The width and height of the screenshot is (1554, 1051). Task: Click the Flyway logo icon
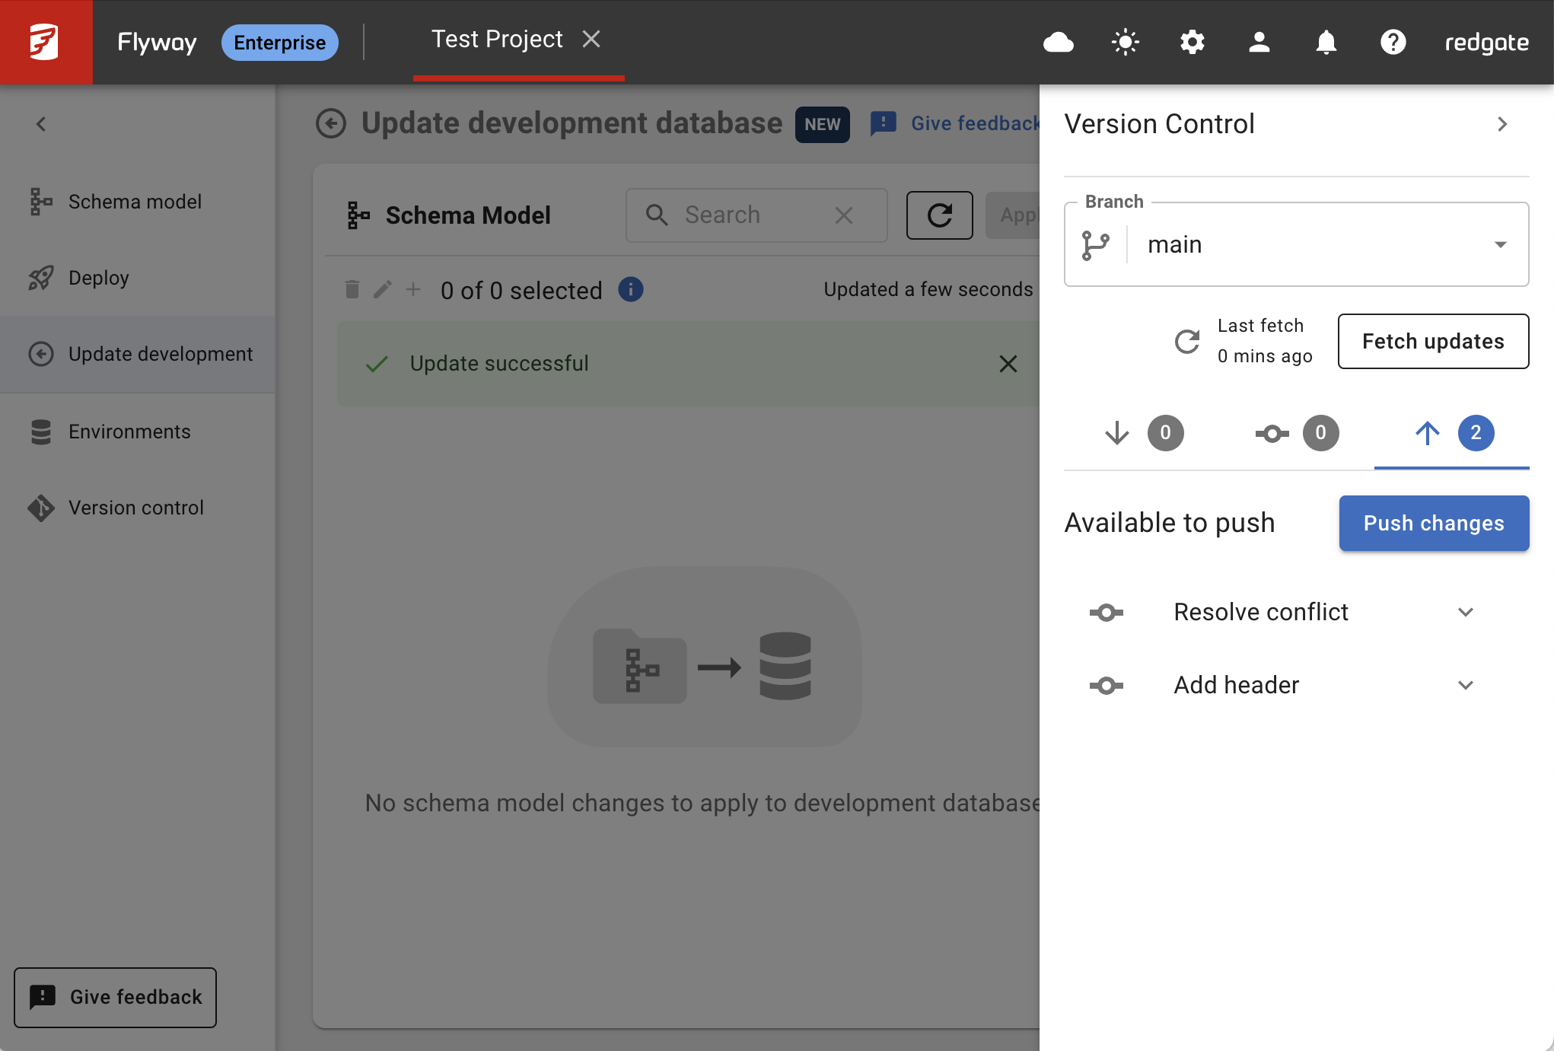coord(45,42)
